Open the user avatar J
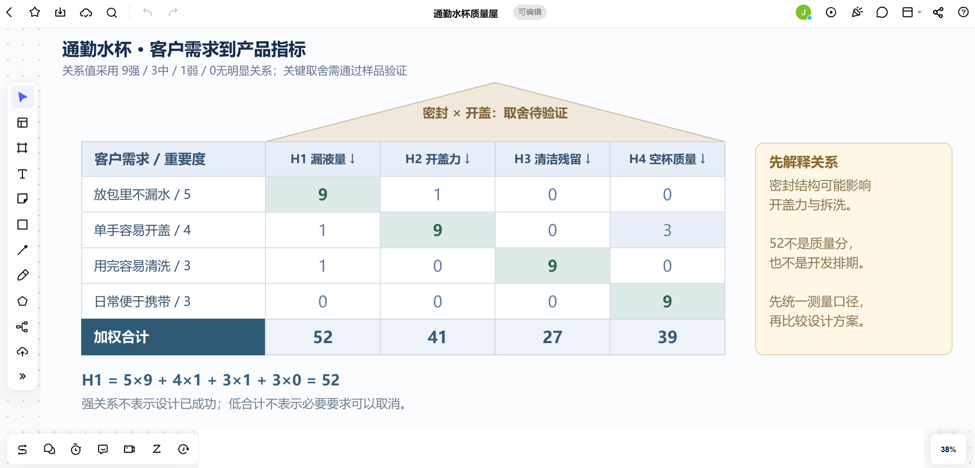The width and height of the screenshot is (975, 468). (x=803, y=12)
